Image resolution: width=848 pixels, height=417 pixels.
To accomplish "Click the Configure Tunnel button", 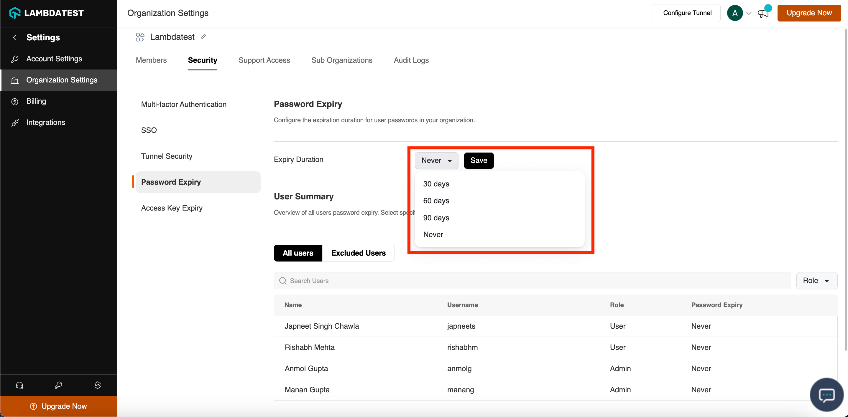I will [687, 13].
